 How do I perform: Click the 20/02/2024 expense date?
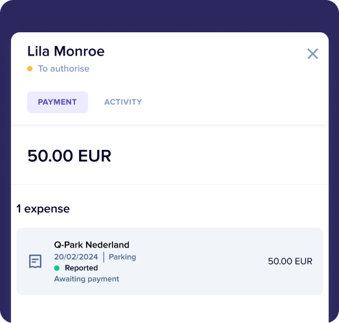(76, 256)
